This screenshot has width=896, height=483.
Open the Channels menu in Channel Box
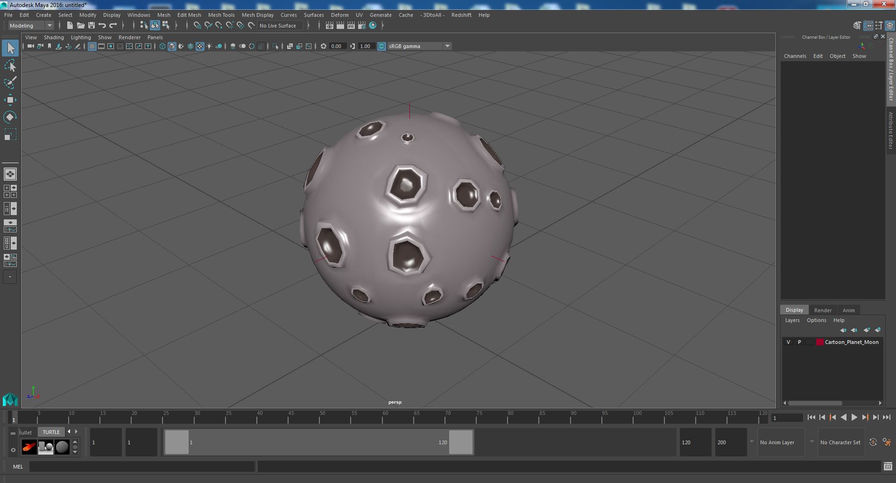tap(795, 56)
